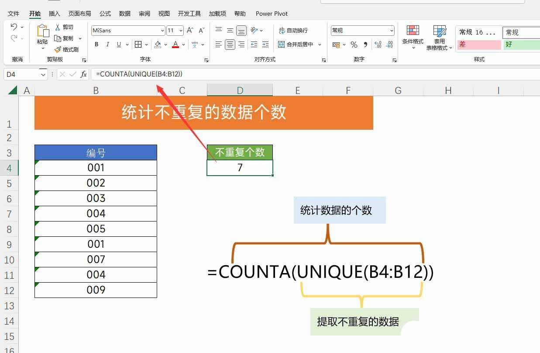This screenshot has width=540, height=353.
Task: Click the 插入函数 fx icon
Action: [83, 74]
